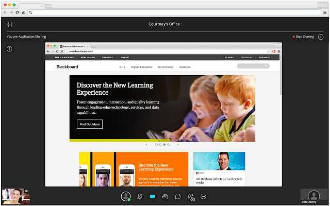Image resolution: width=330 pixels, height=206 pixels.
Task: Open the orange New Learning Experience card
Action: [x=134, y=169]
